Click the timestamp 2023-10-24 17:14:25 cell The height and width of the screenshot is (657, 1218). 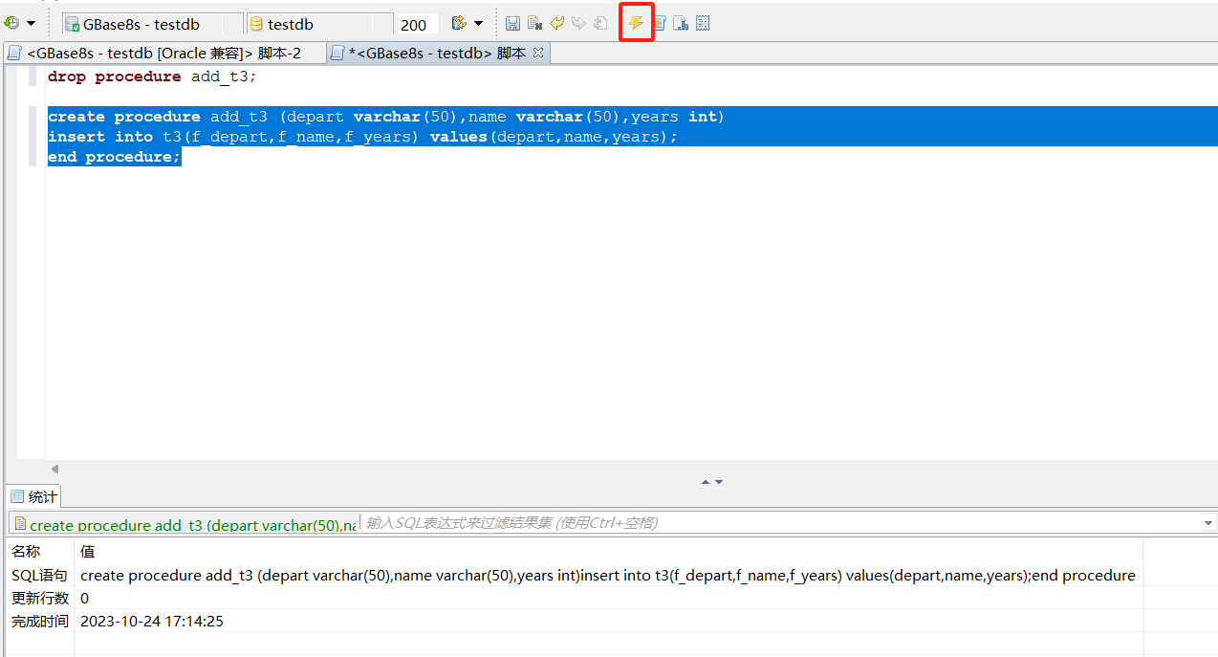coord(608,621)
